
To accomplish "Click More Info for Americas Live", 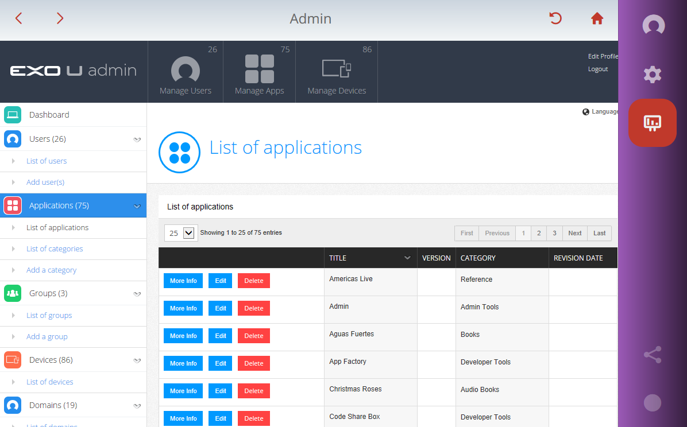I will click(183, 281).
